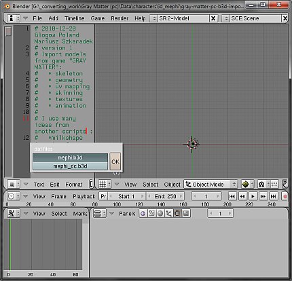
Task: Select mephi_dc.b3d in the popup
Action: tap(70, 166)
